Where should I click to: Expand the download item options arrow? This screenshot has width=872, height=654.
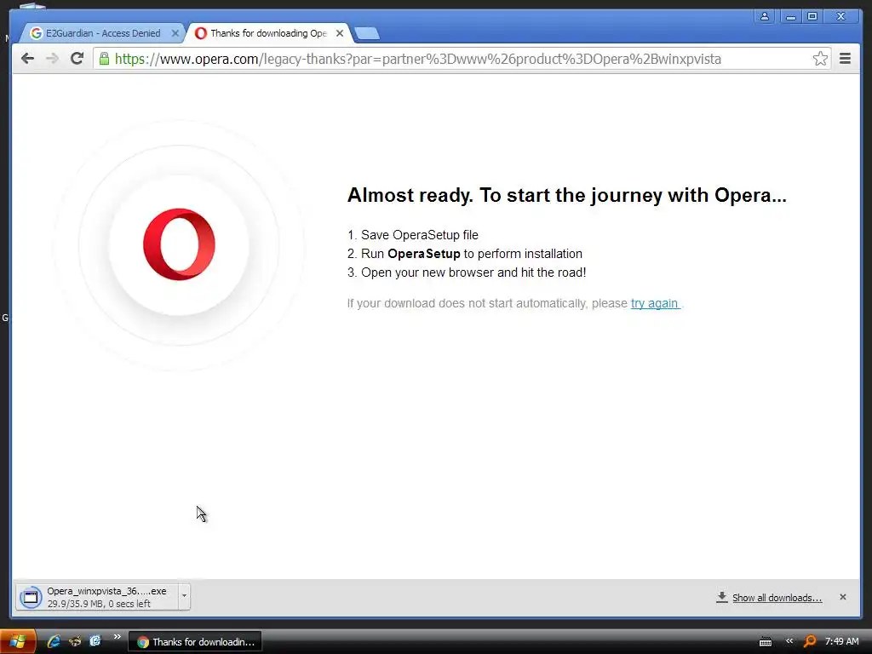pos(184,597)
